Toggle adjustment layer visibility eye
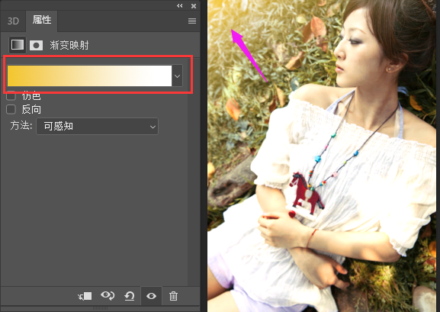The height and width of the screenshot is (312, 440). (151, 296)
